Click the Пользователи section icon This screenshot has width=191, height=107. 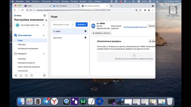click(16, 35)
